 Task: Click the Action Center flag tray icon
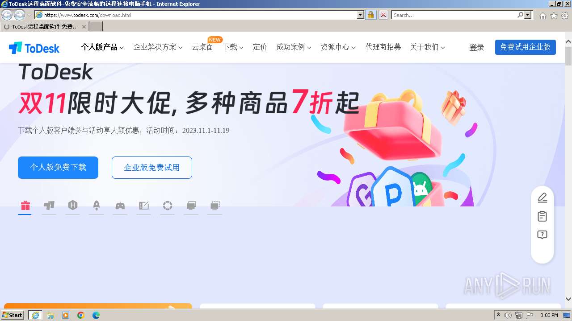[x=530, y=315]
